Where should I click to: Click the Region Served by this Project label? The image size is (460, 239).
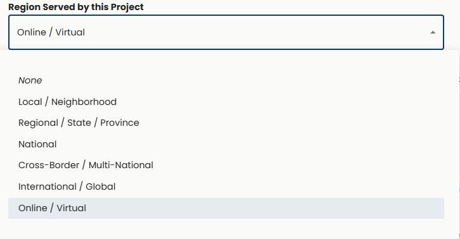pos(76,7)
